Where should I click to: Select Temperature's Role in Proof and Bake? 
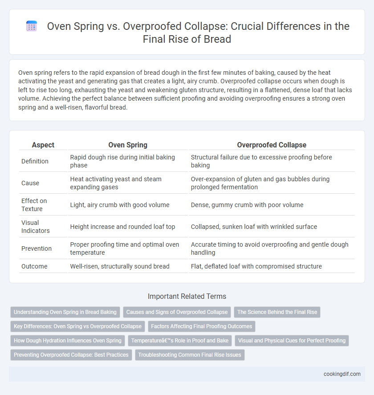180,341
